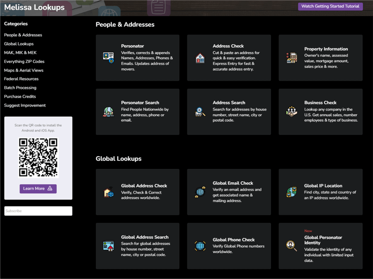Select Everything ZIP Codes category

click(x=24, y=61)
